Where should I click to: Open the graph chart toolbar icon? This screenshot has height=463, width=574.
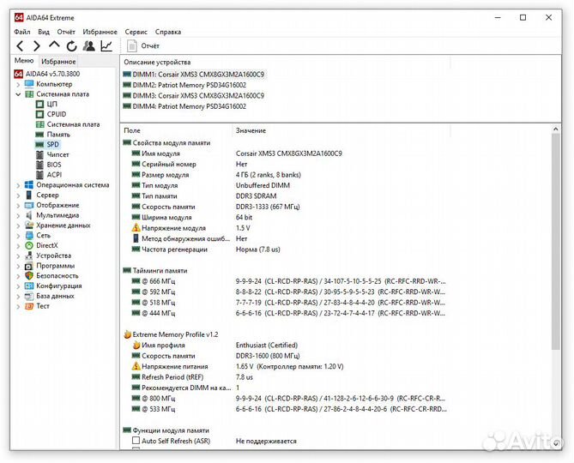[x=106, y=45]
